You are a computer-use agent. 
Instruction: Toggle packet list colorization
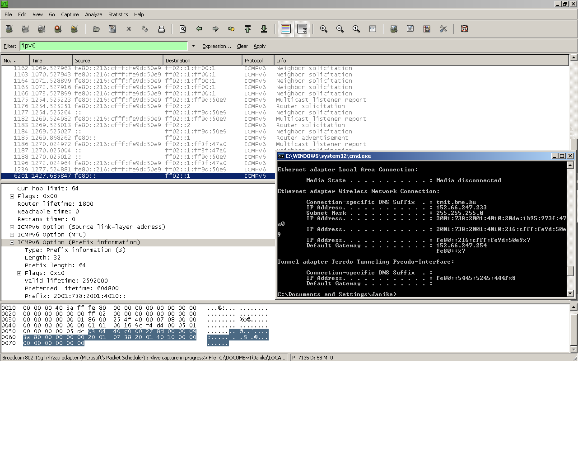pos(286,29)
